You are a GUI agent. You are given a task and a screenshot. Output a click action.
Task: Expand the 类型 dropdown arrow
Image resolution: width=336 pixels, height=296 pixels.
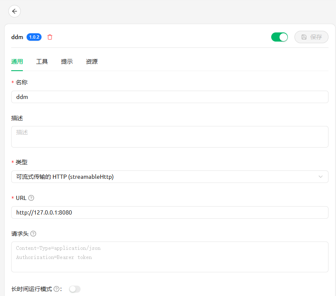[320, 177]
